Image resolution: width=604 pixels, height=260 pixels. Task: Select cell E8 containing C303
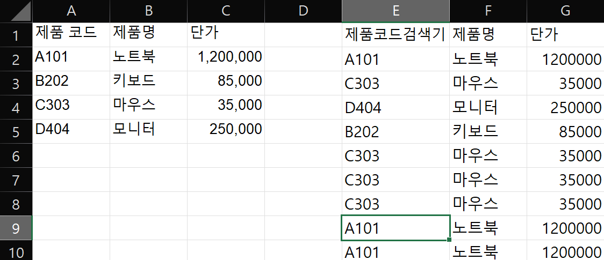pyautogui.click(x=396, y=204)
